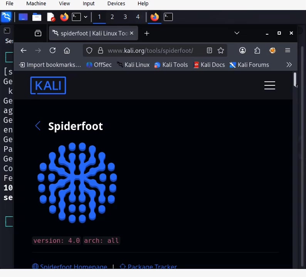Click the arch: all badge
Viewport: 306px width, 277px height.
[101, 240]
